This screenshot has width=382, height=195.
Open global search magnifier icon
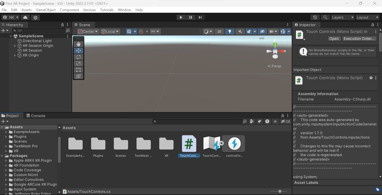tap(325, 18)
